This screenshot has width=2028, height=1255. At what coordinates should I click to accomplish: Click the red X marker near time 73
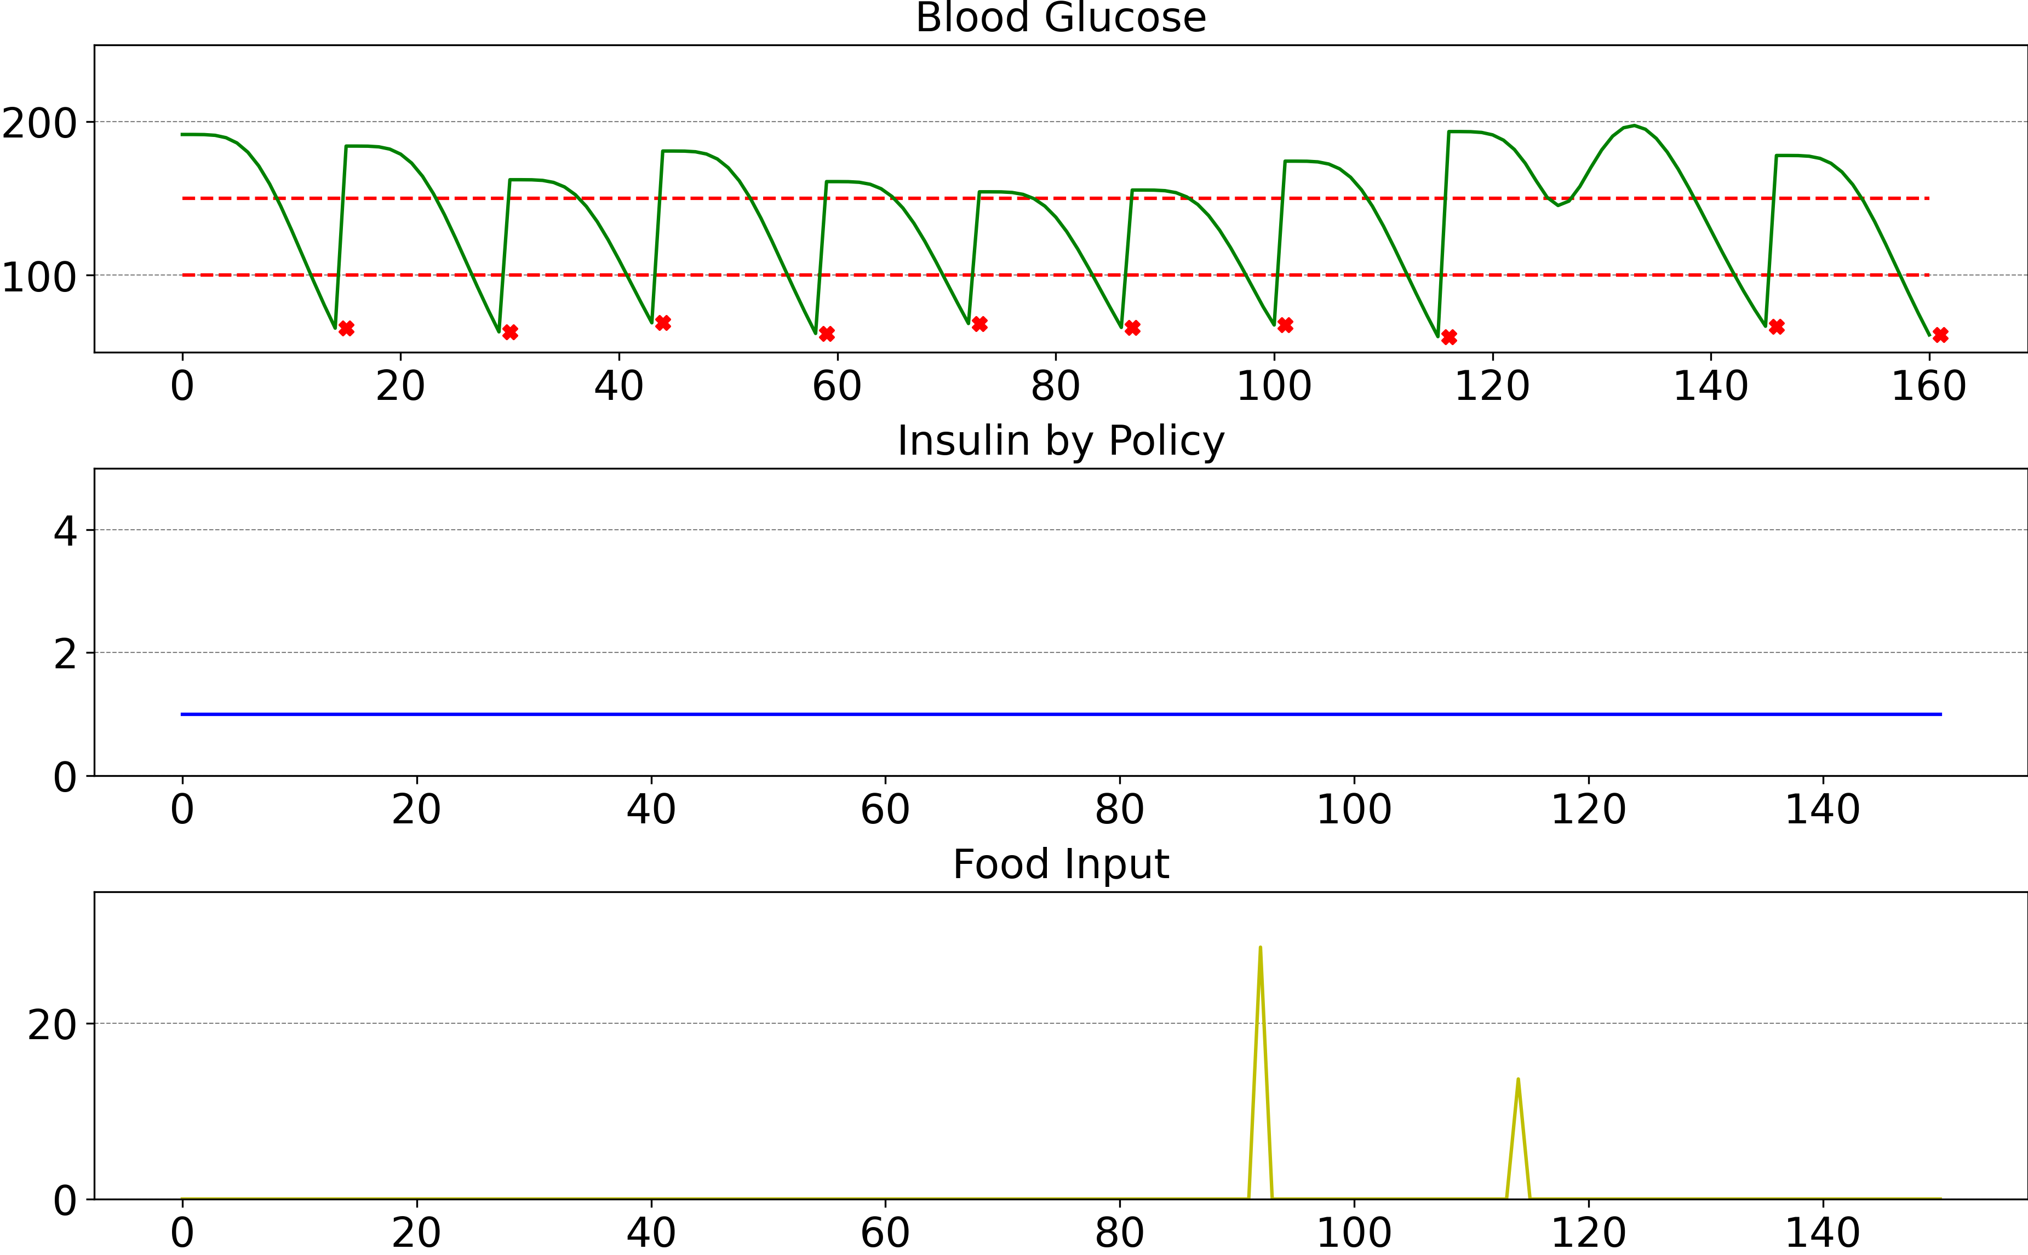[980, 324]
